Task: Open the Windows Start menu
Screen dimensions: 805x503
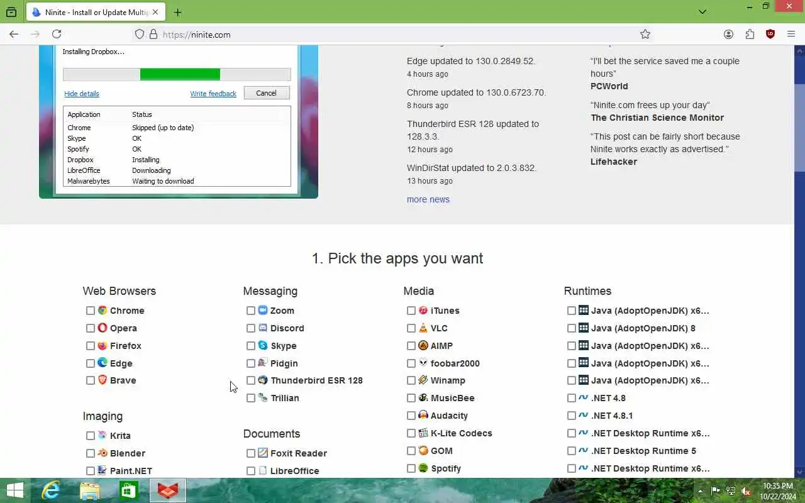Action: (14, 490)
